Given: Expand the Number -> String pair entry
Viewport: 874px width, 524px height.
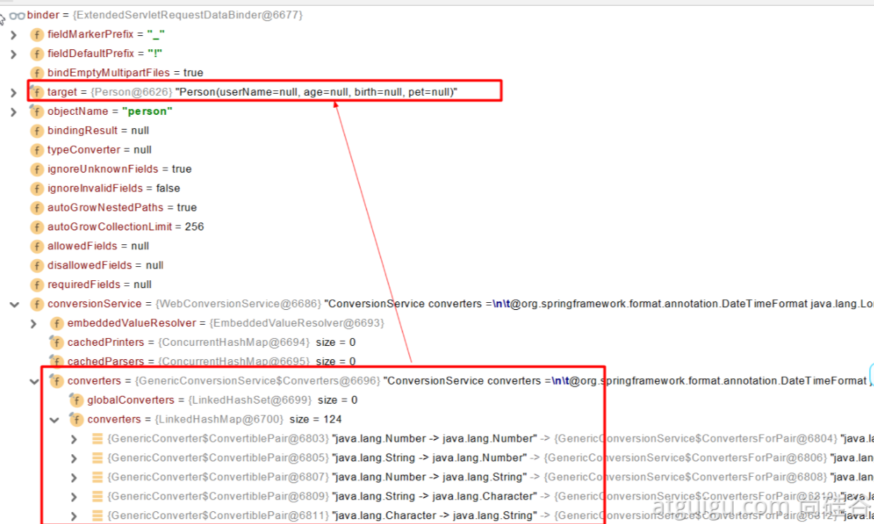Looking at the screenshot, I should pyautogui.click(x=74, y=478).
